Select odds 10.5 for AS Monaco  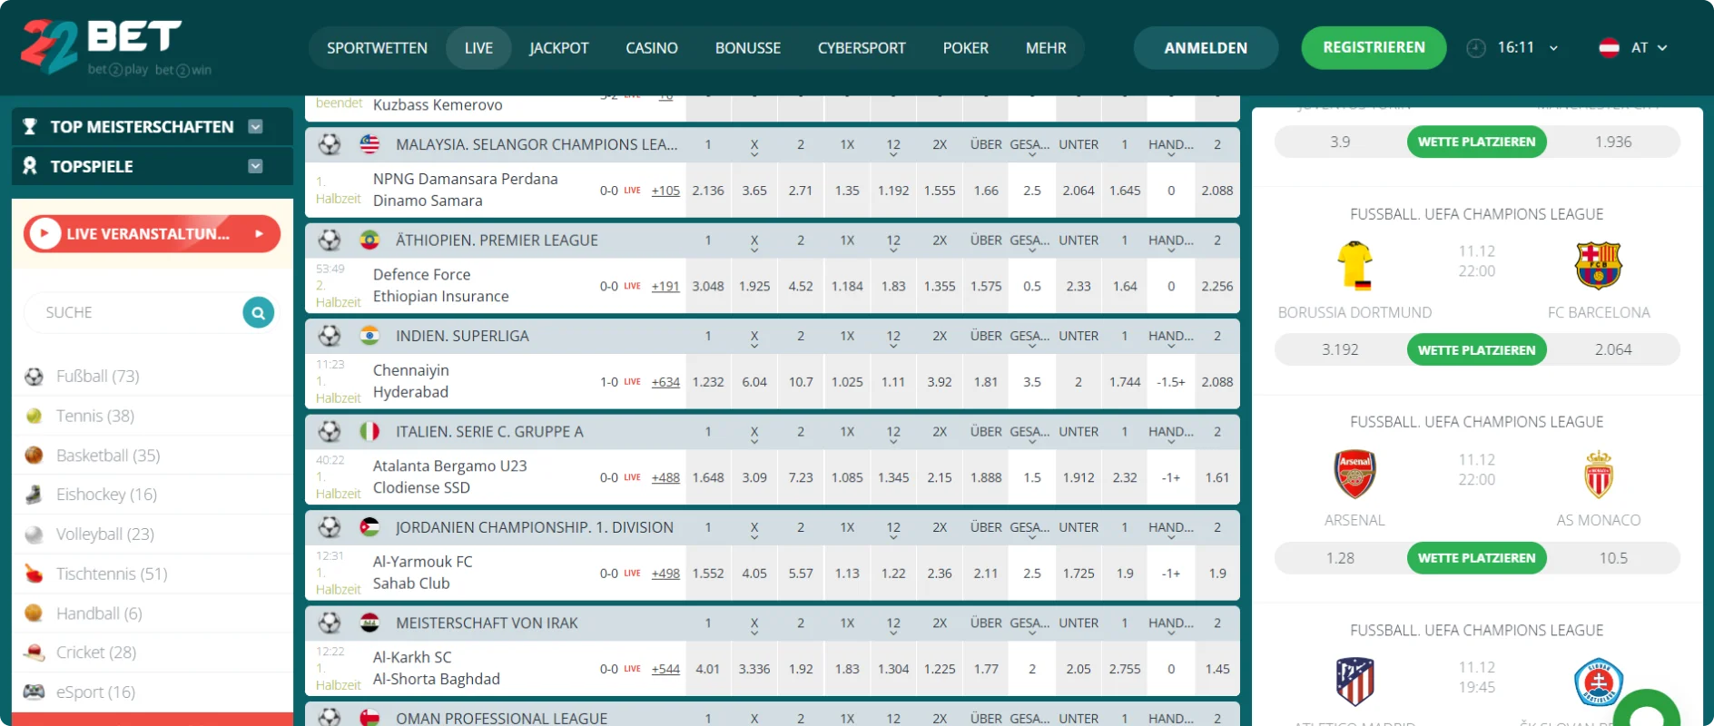[x=1613, y=558]
